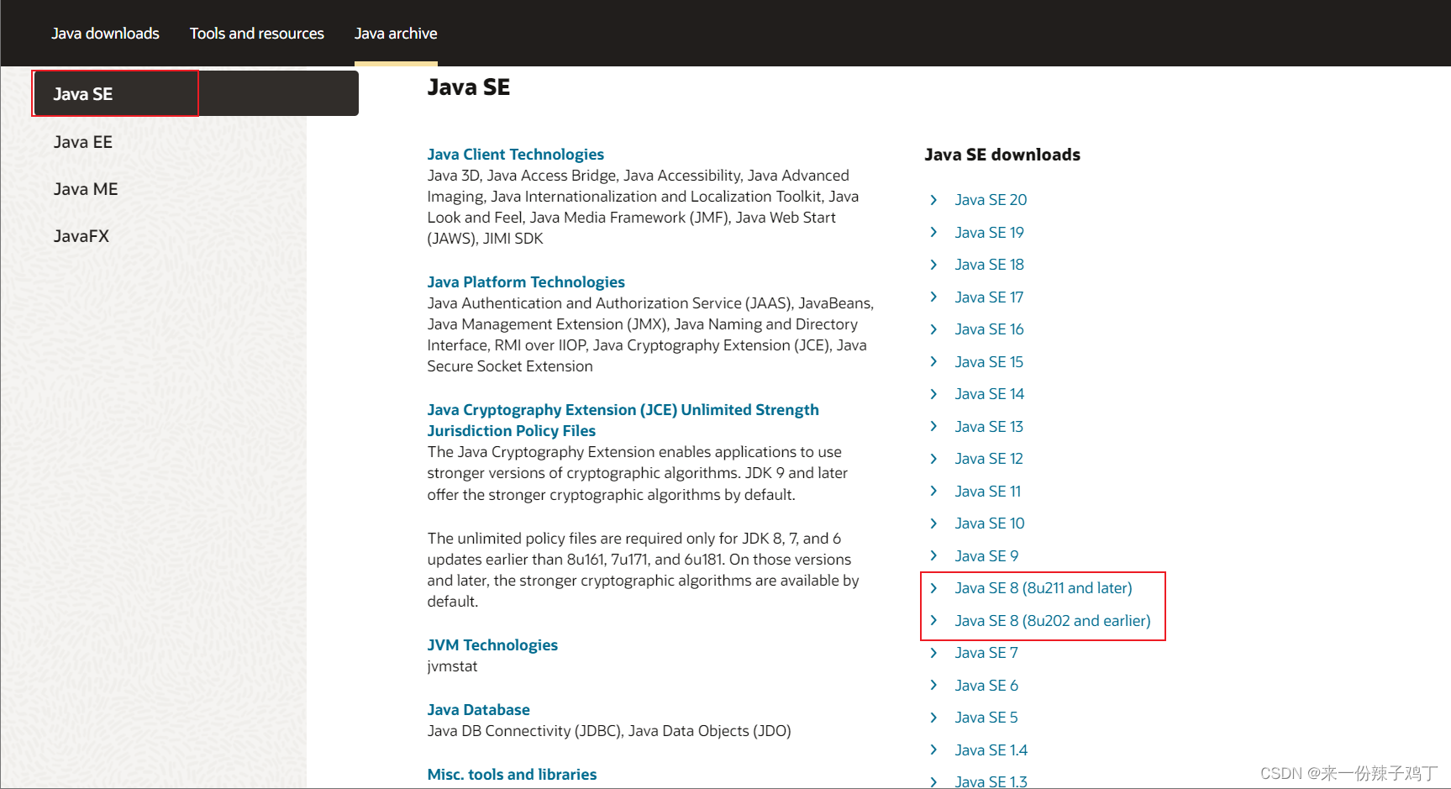Viewport: 1451px width, 789px height.
Task: Open Java SE 15 archive link
Action: 989,362
